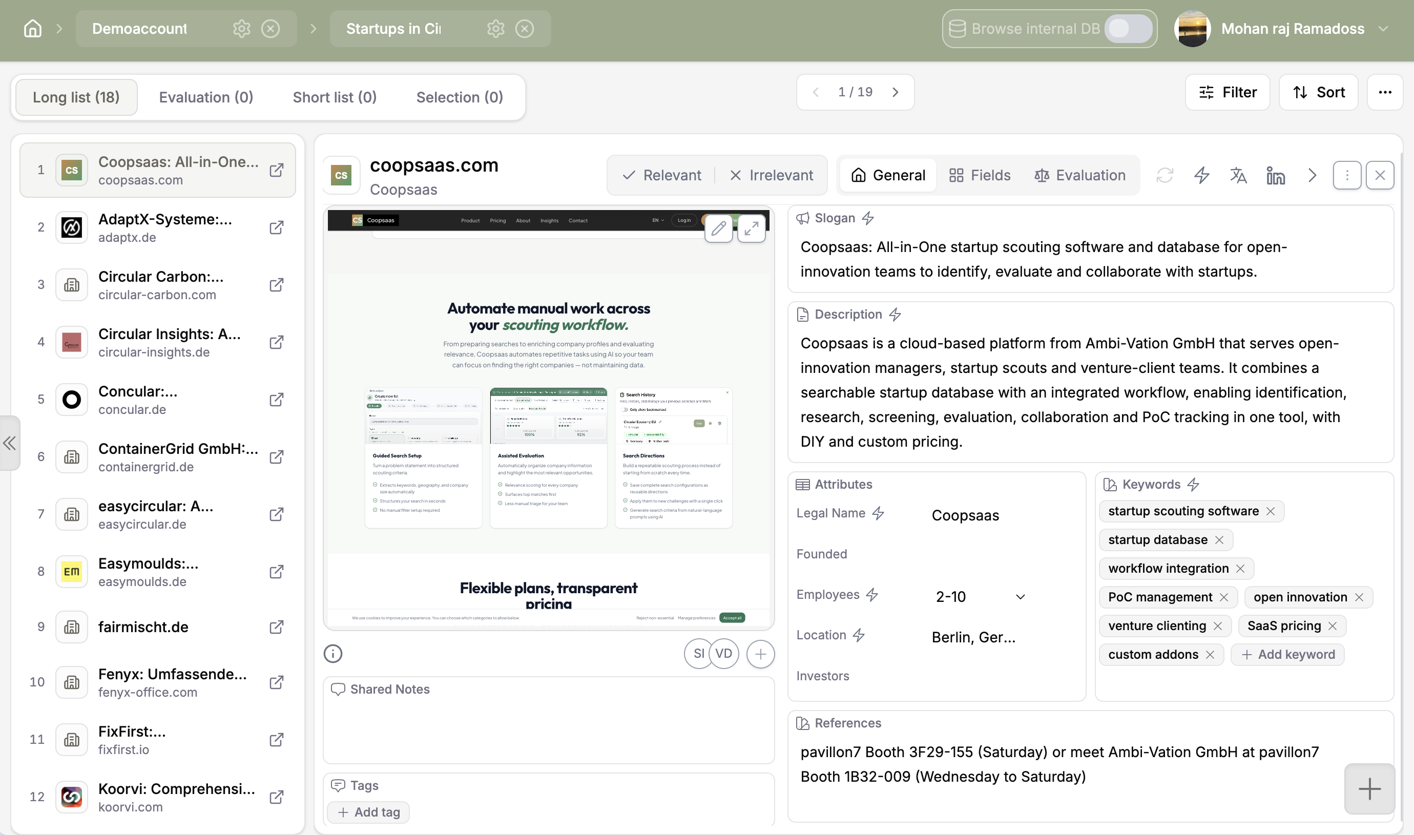This screenshot has width=1414, height=835.
Task: Regenerate Description with lightning icon
Action: pyautogui.click(x=895, y=315)
